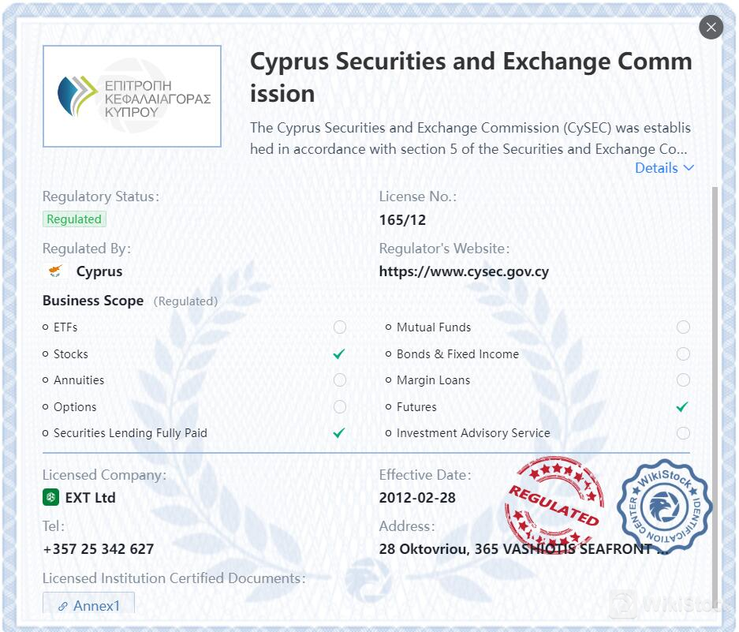Expand the Details chevron link
The height and width of the screenshot is (632, 739).
(664, 168)
